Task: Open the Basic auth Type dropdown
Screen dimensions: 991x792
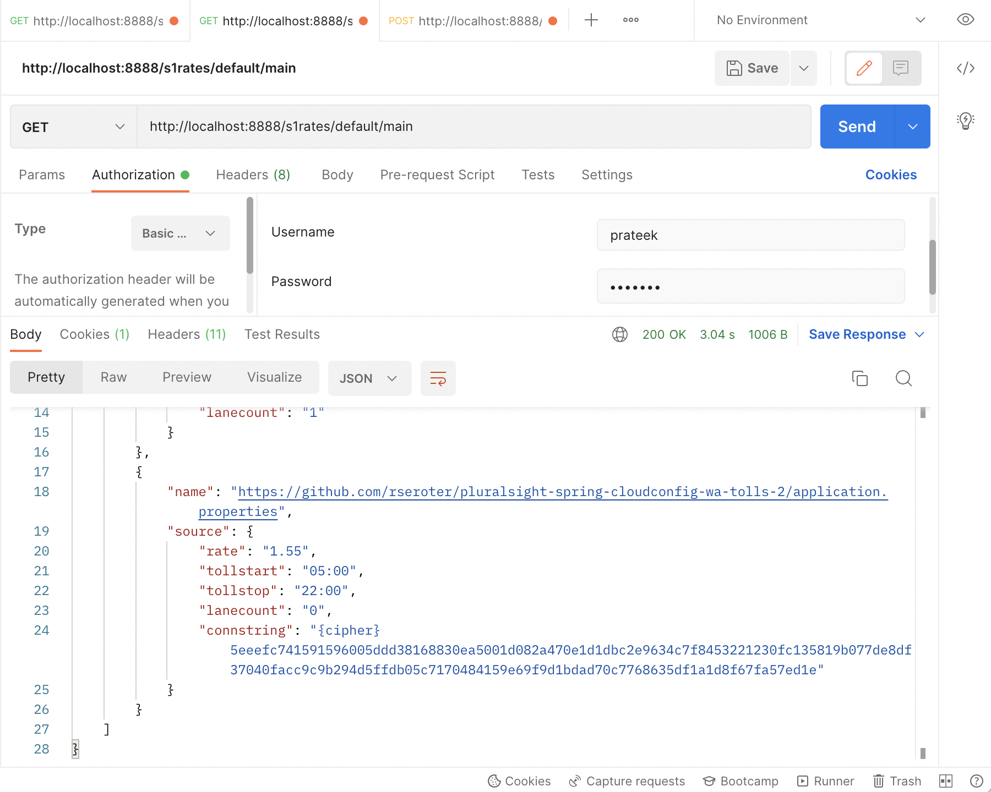Action: 181,233
